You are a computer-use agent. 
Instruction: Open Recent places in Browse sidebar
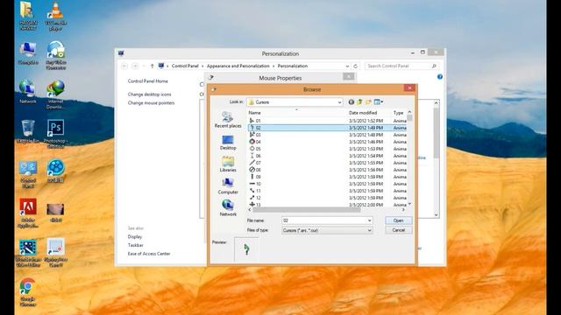[x=228, y=120]
